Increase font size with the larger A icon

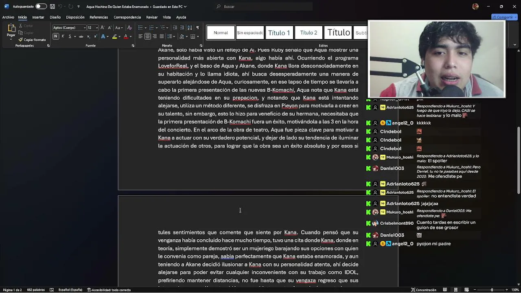pos(103,28)
